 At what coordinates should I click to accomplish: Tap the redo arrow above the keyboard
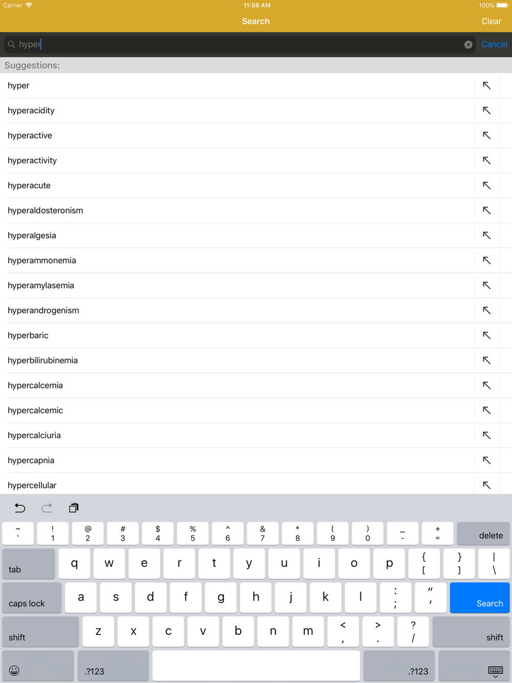tap(47, 508)
